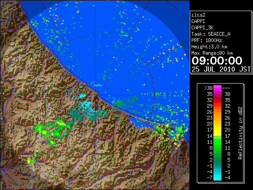Select the CAPPI product type text
Screen dimensions: 253x190
pyautogui.click(x=198, y=21)
